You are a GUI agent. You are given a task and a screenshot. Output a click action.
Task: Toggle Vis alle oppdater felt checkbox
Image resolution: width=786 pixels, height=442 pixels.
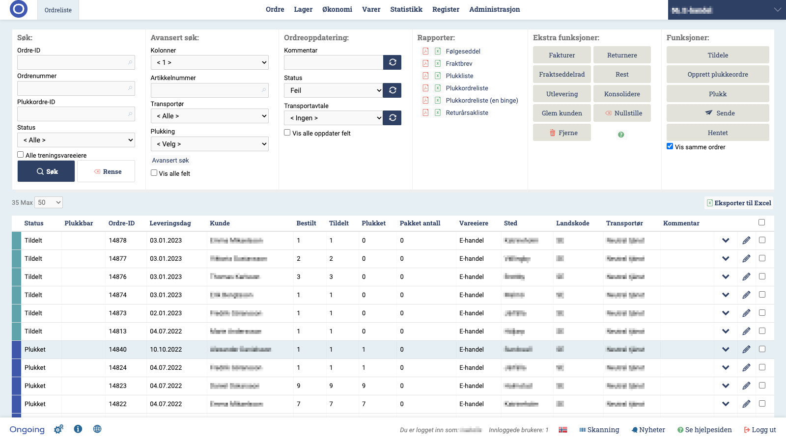tap(287, 133)
